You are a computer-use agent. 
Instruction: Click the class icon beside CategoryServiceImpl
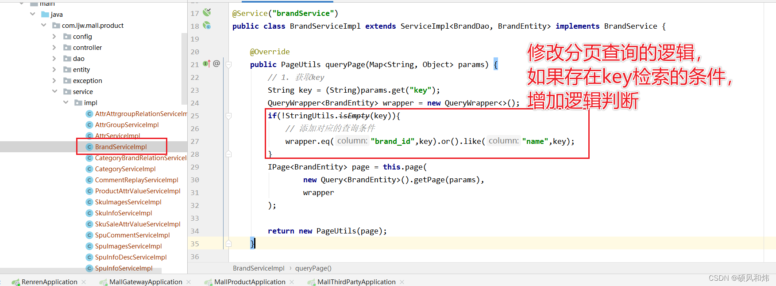click(89, 169)
